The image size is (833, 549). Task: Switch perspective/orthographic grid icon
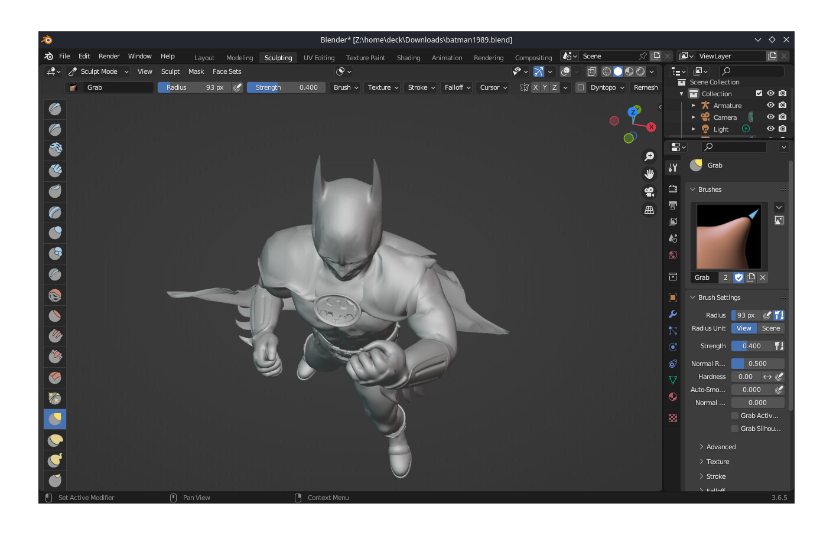649,210
